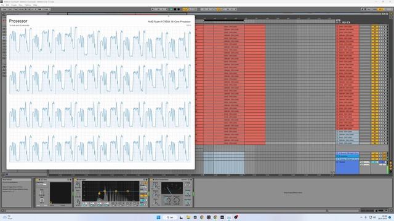The image size is (394, 221).
Task: Click the Glue Compressor Makeup knob
Action: point(177,200)
